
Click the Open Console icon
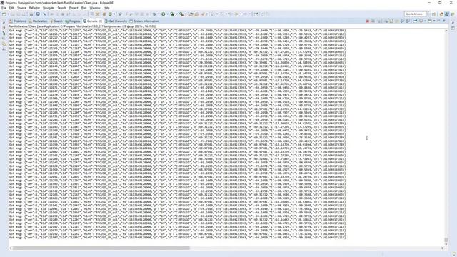pyautogui.click(x=430, y=21)
